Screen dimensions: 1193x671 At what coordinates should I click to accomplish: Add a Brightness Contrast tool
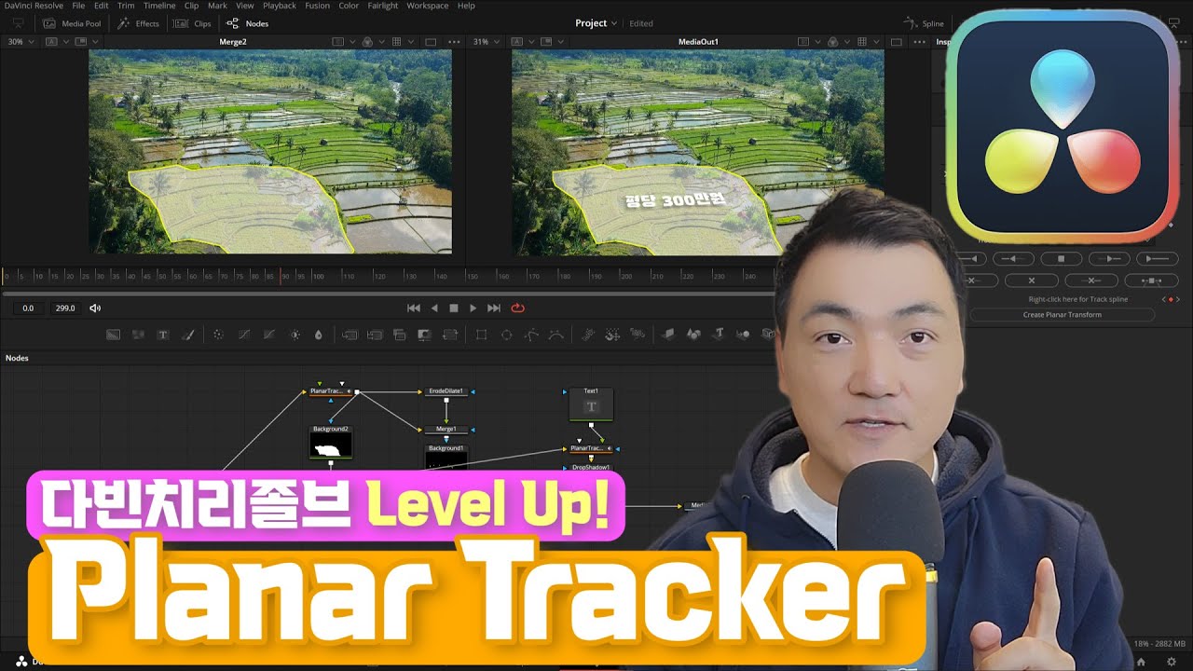point(295,335)
